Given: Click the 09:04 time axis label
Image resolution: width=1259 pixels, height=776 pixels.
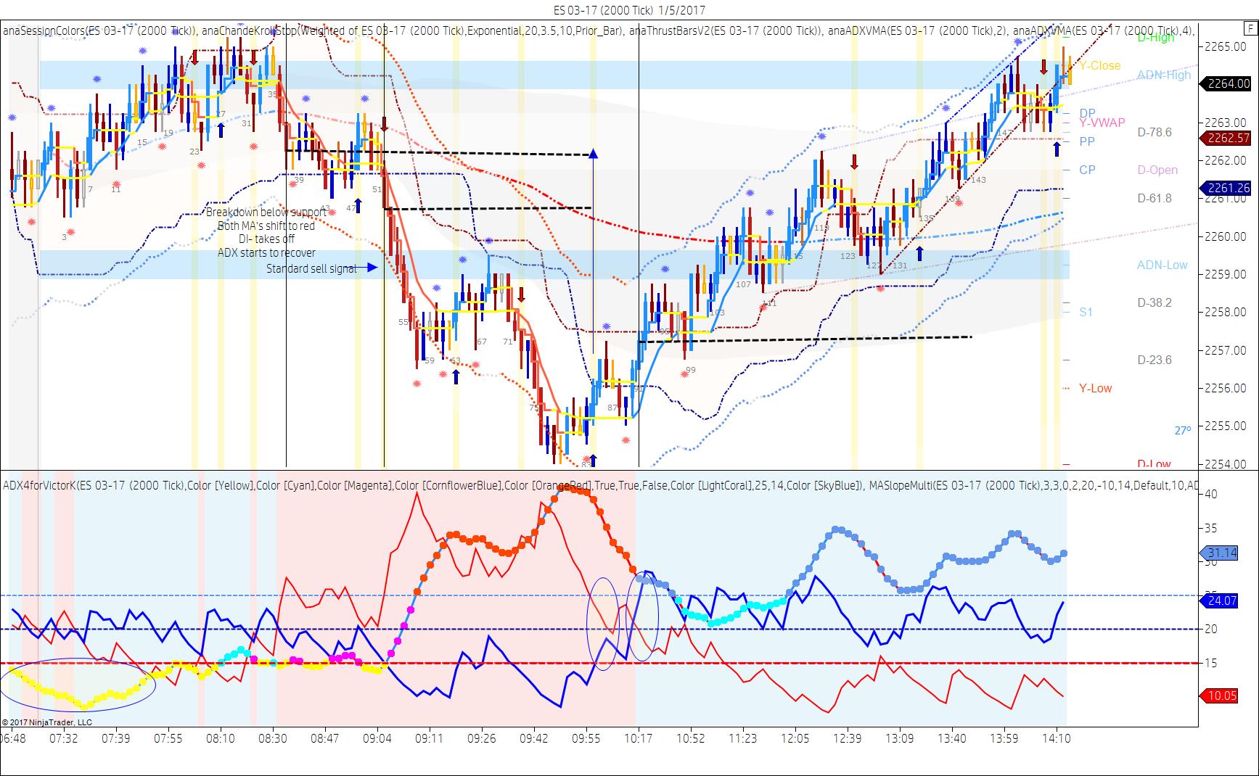Looking at the screenshot, I should point(377,738).
